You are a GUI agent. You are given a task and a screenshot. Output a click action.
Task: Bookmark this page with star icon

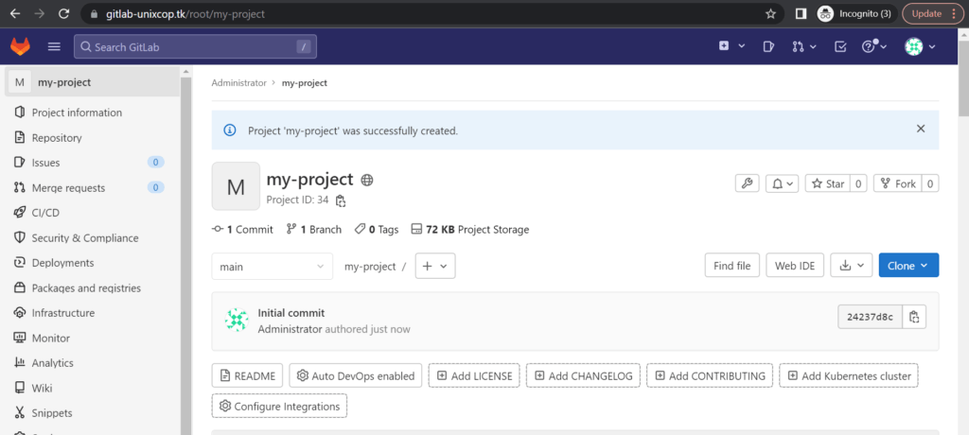(x=770, y=14)
